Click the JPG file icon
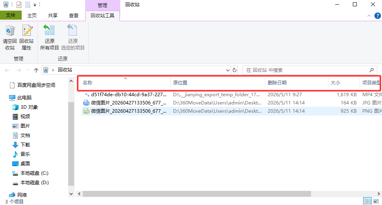The width and height of the screenshot is (382, 205). (x=86, y=103)
